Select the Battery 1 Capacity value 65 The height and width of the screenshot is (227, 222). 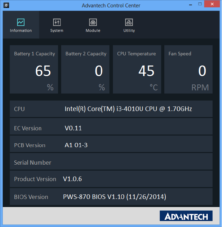click(x=43, y=71)
